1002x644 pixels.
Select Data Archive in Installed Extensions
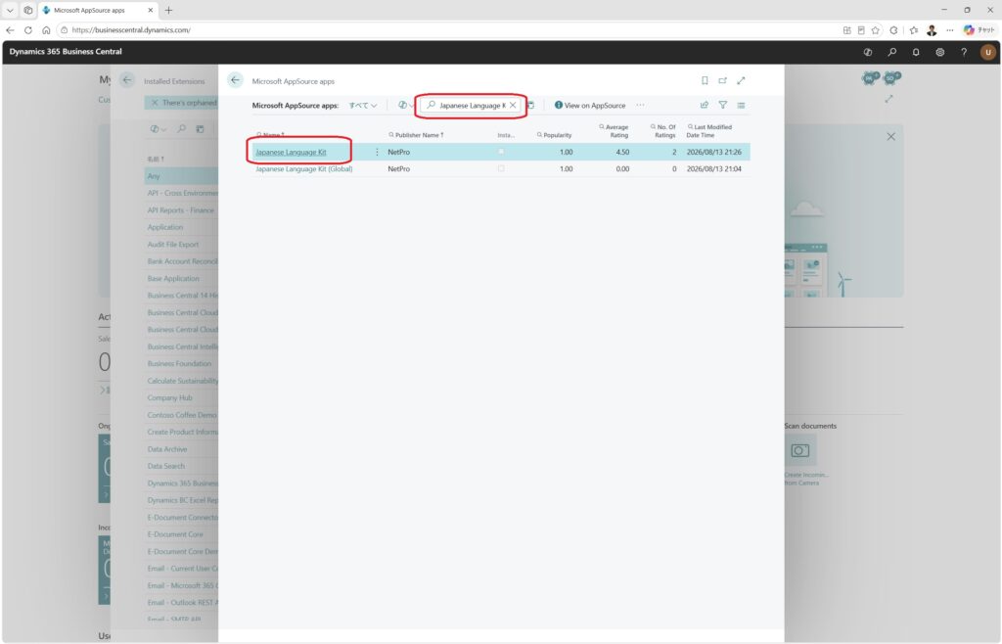[x=166, y=449]
